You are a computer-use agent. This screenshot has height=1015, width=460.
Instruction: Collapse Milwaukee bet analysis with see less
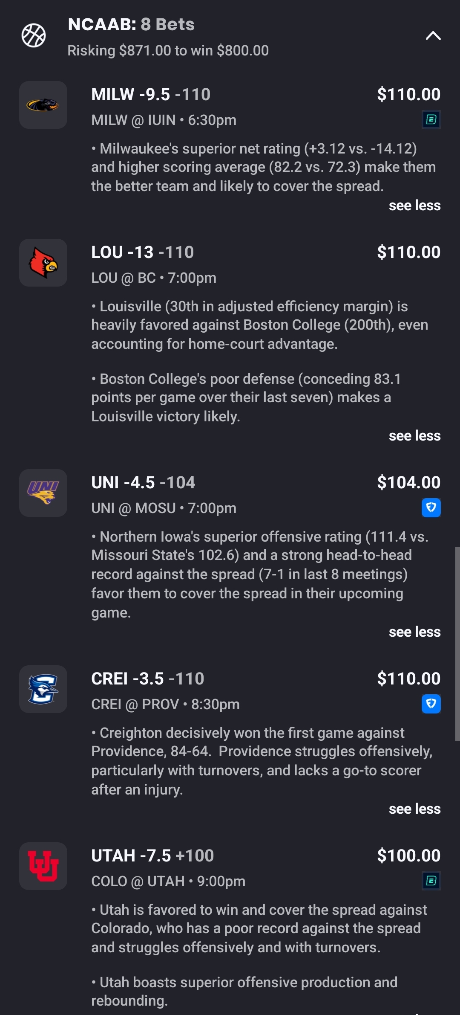tap(414, 206)
